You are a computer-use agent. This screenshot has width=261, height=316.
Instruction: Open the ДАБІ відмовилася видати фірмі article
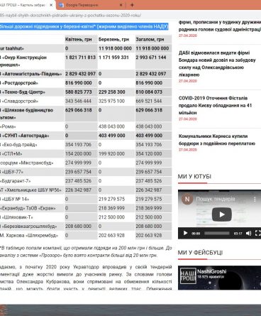click(217, 63)
